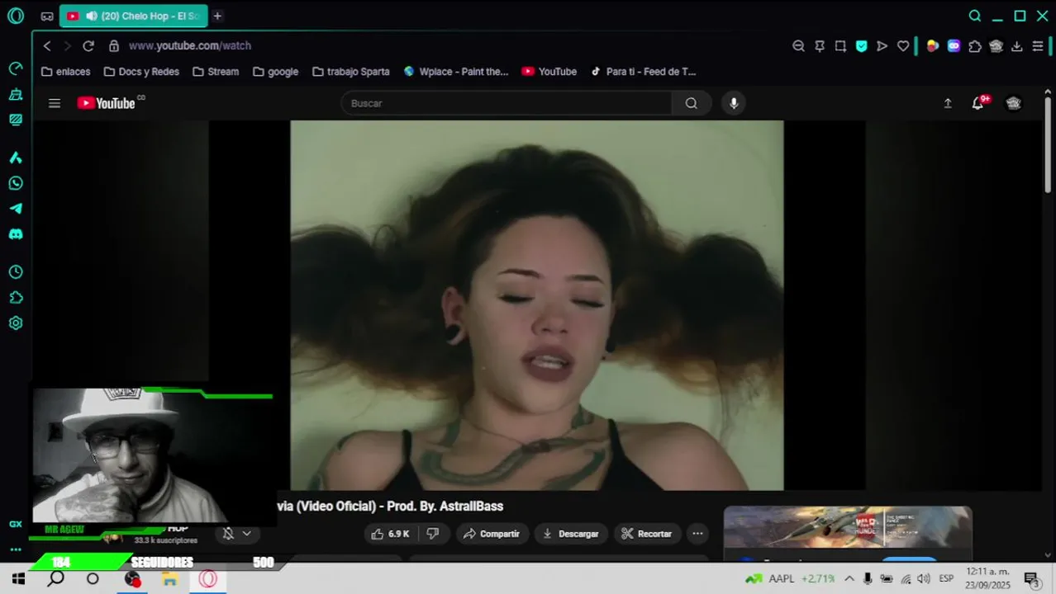Expand the subscription notification bell dropdown
The width and height of the screenshot is (1056, 594).
click(237, 534)
